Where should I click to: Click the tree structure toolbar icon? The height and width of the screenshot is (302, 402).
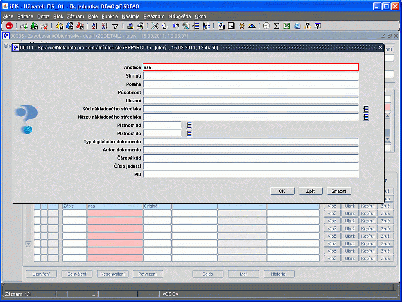point(206,26)
